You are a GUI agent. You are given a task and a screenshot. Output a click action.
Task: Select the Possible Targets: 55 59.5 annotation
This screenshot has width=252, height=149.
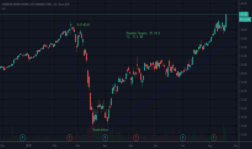pos(143,33)
